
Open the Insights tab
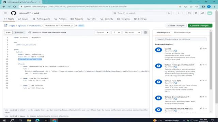tap(123, 19)
